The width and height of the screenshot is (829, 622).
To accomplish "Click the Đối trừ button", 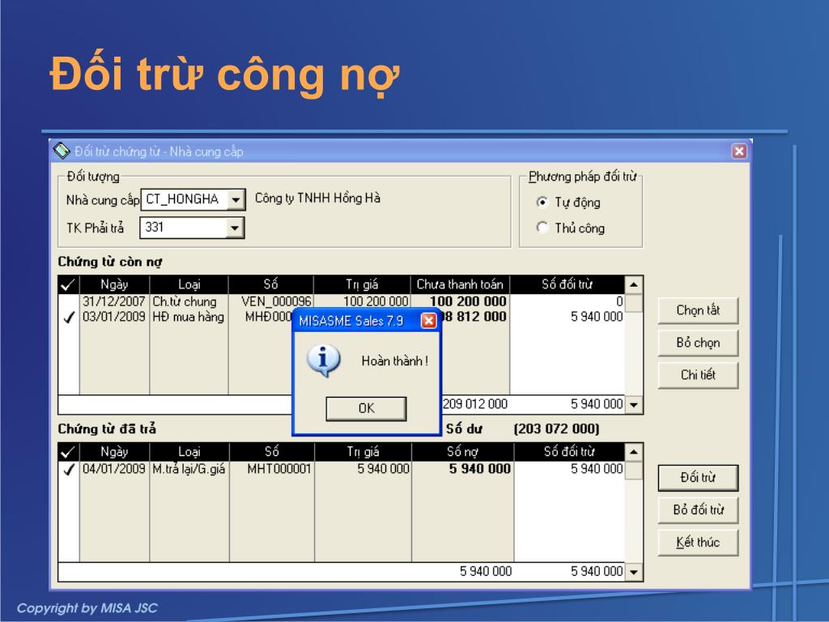I will (698, 478).
